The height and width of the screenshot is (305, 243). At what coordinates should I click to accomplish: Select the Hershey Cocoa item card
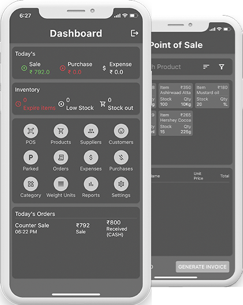click(x=175, y=123)
